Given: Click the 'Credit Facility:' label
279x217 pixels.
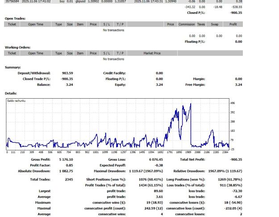Looking at the screenshot, I should tap(114, 73).
